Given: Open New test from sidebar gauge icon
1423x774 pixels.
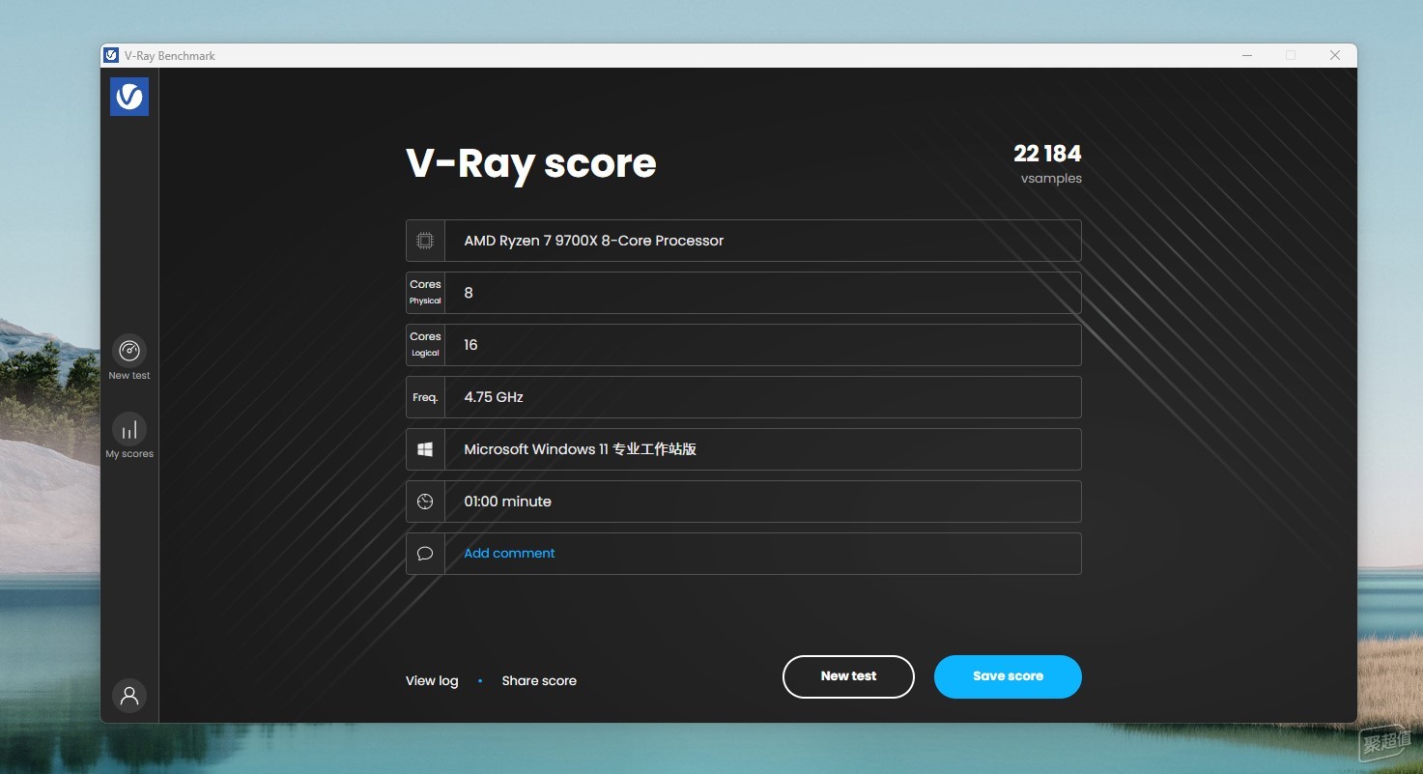Looking at the screenshot, I should (x=129, y=350).
